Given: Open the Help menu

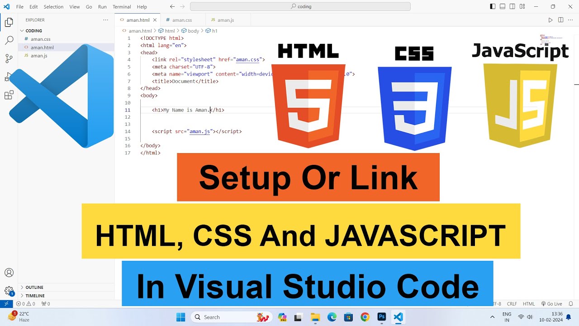Looking at the screenshot, I should click(142, 7).
